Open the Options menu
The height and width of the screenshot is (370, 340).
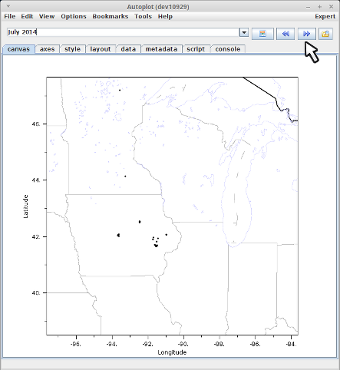click(74, 16)
